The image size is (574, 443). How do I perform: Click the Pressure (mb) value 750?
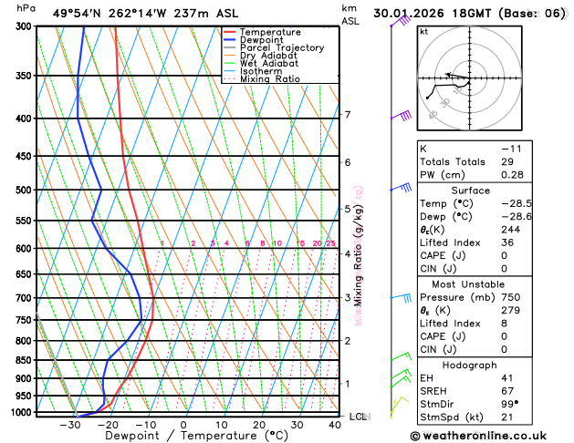[511, 297]
